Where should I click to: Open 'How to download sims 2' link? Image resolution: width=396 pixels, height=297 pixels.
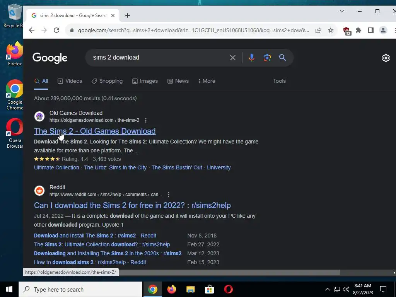(90, 262)
